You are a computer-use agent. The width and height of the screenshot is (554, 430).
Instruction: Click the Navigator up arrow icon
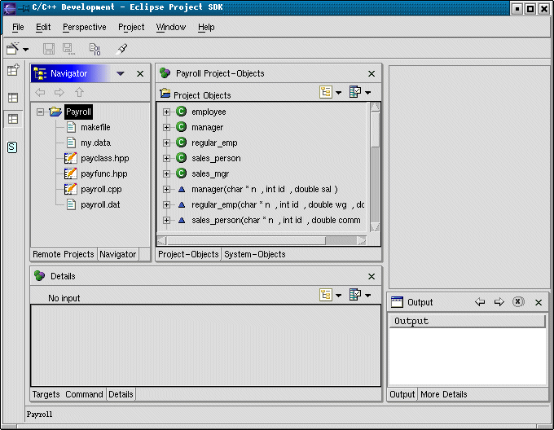79,93
